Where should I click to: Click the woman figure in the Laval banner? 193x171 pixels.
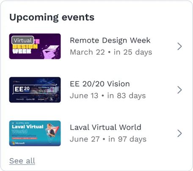pyautogui.click(x=50, y=131)
